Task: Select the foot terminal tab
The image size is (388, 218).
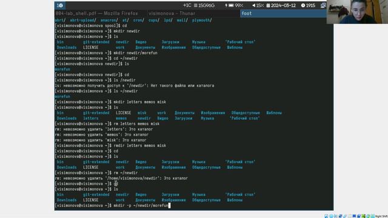Action: 283,13
